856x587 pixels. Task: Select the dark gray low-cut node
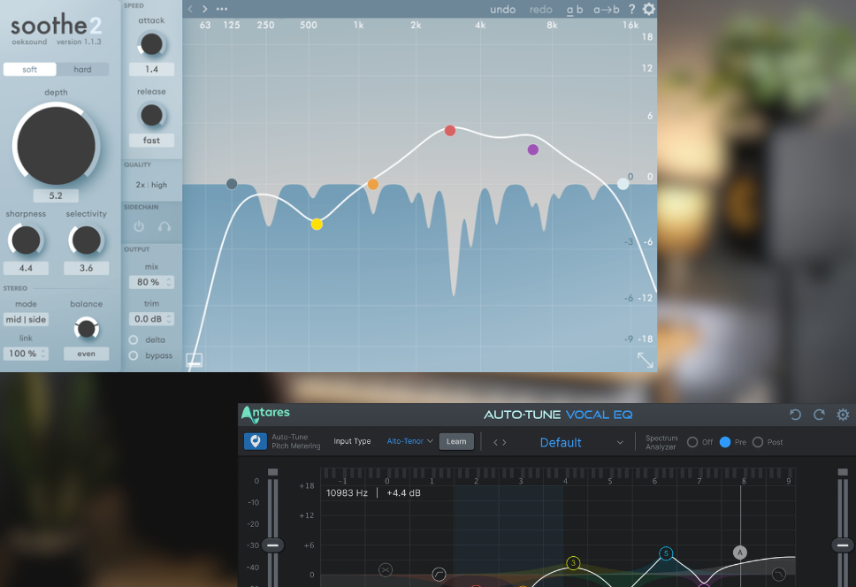tap(232, 185)
